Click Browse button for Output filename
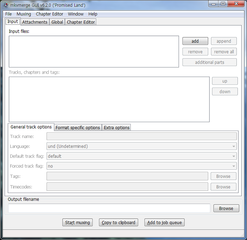The height and width of the screenshot is (240, 247). click(226, 208)
